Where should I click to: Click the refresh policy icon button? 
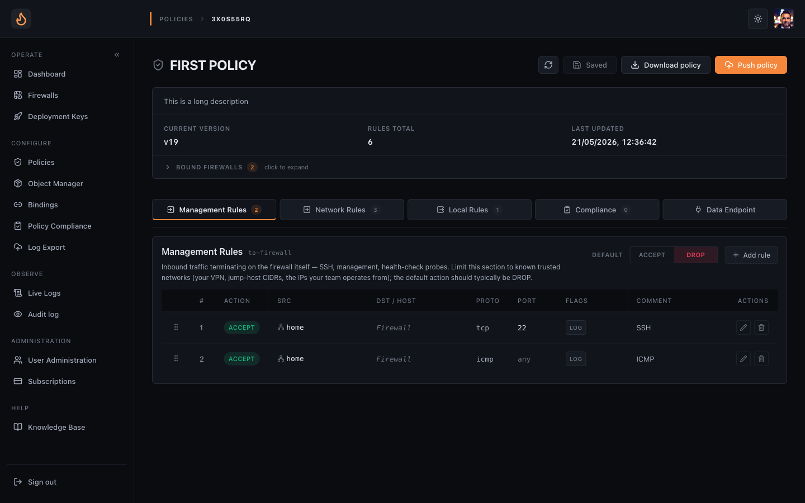(x=548, y=65)
